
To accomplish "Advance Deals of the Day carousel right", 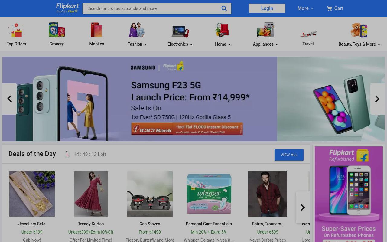I will (x=302, y=207).
